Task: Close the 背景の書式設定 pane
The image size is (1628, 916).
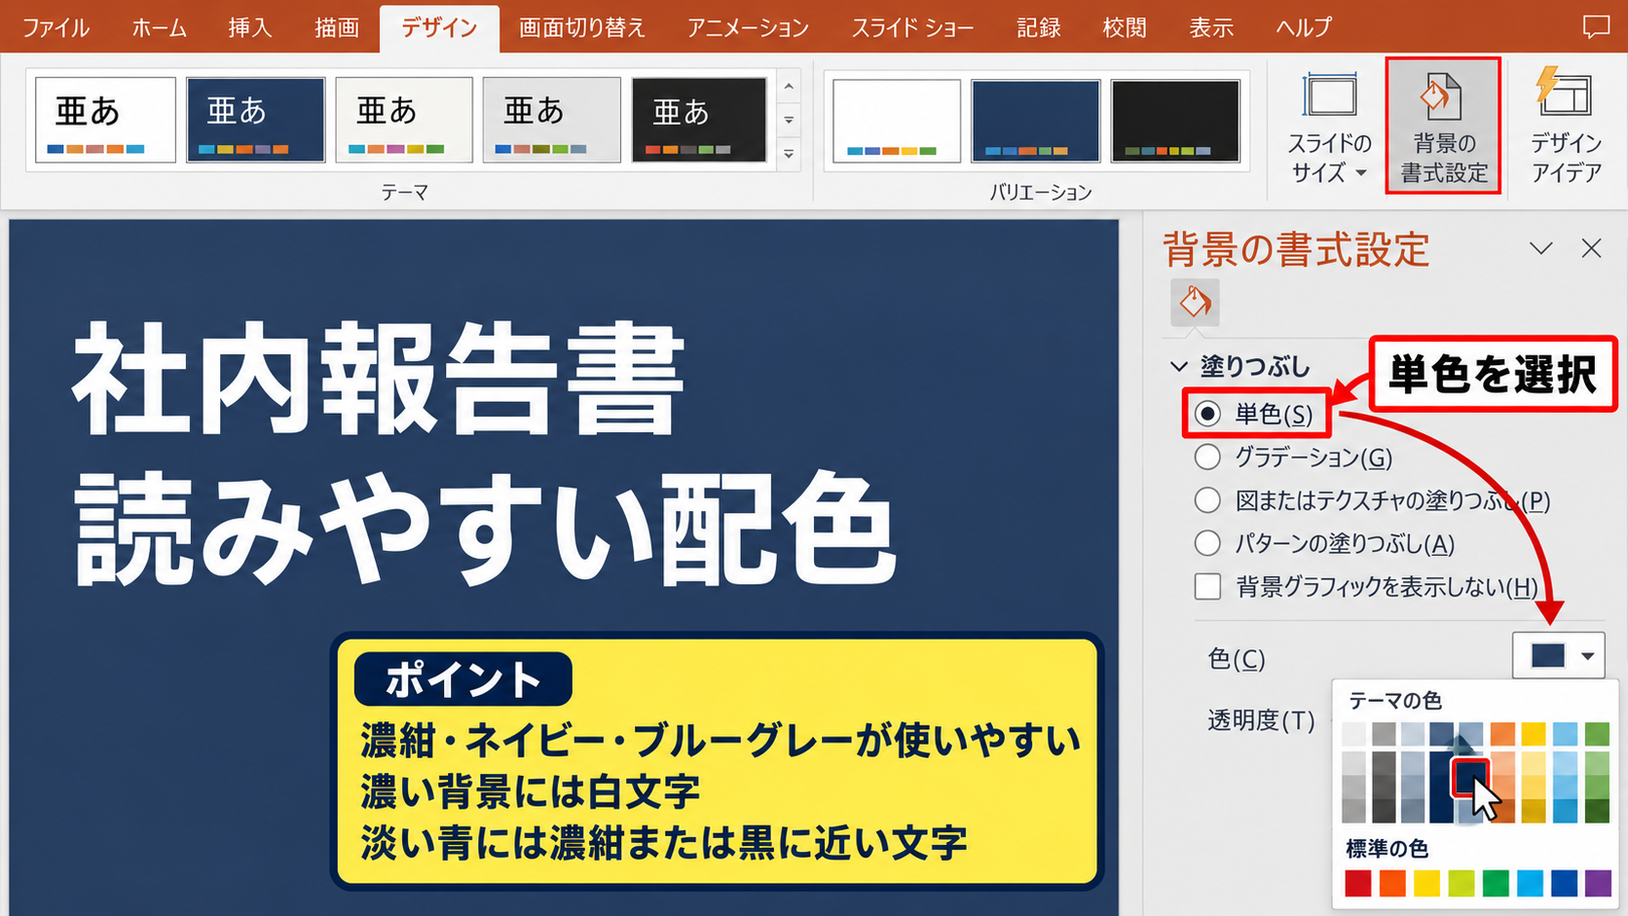Action: 1591,249
